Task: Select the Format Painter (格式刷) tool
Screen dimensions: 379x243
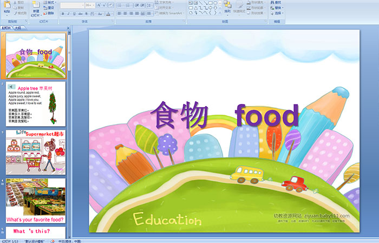Action: [x=20, y=13]
